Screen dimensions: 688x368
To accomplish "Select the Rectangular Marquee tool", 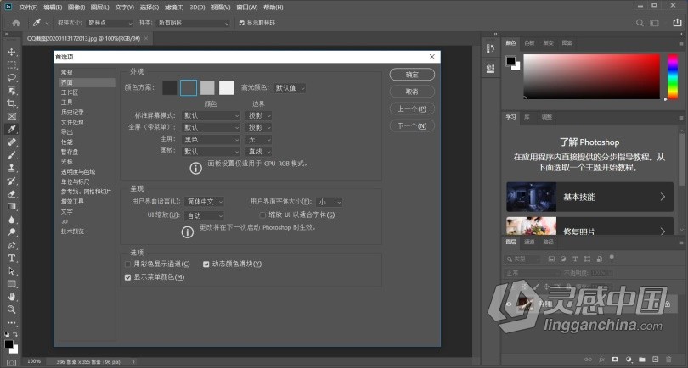I will click(12, 64).
